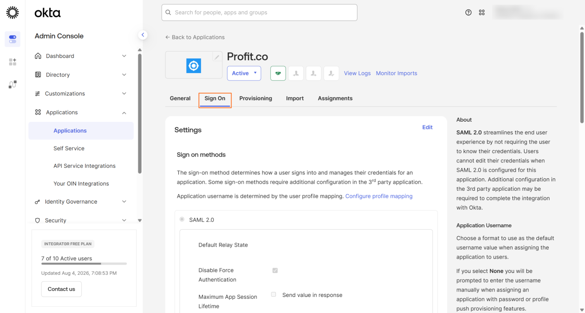The image size is (585, 313).
Task: Open Monitor Imports link
Action: coord(397,73)
